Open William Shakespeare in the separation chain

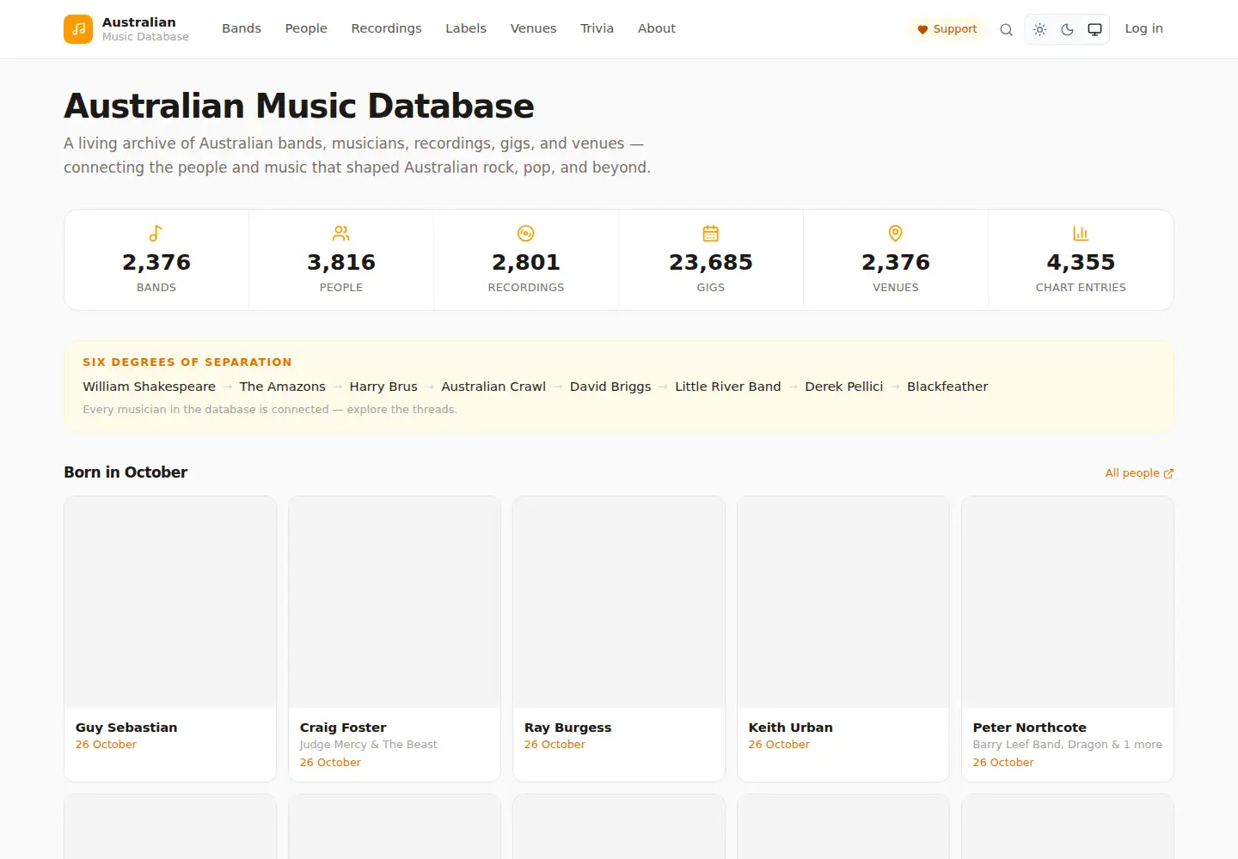tap(149, 387)
